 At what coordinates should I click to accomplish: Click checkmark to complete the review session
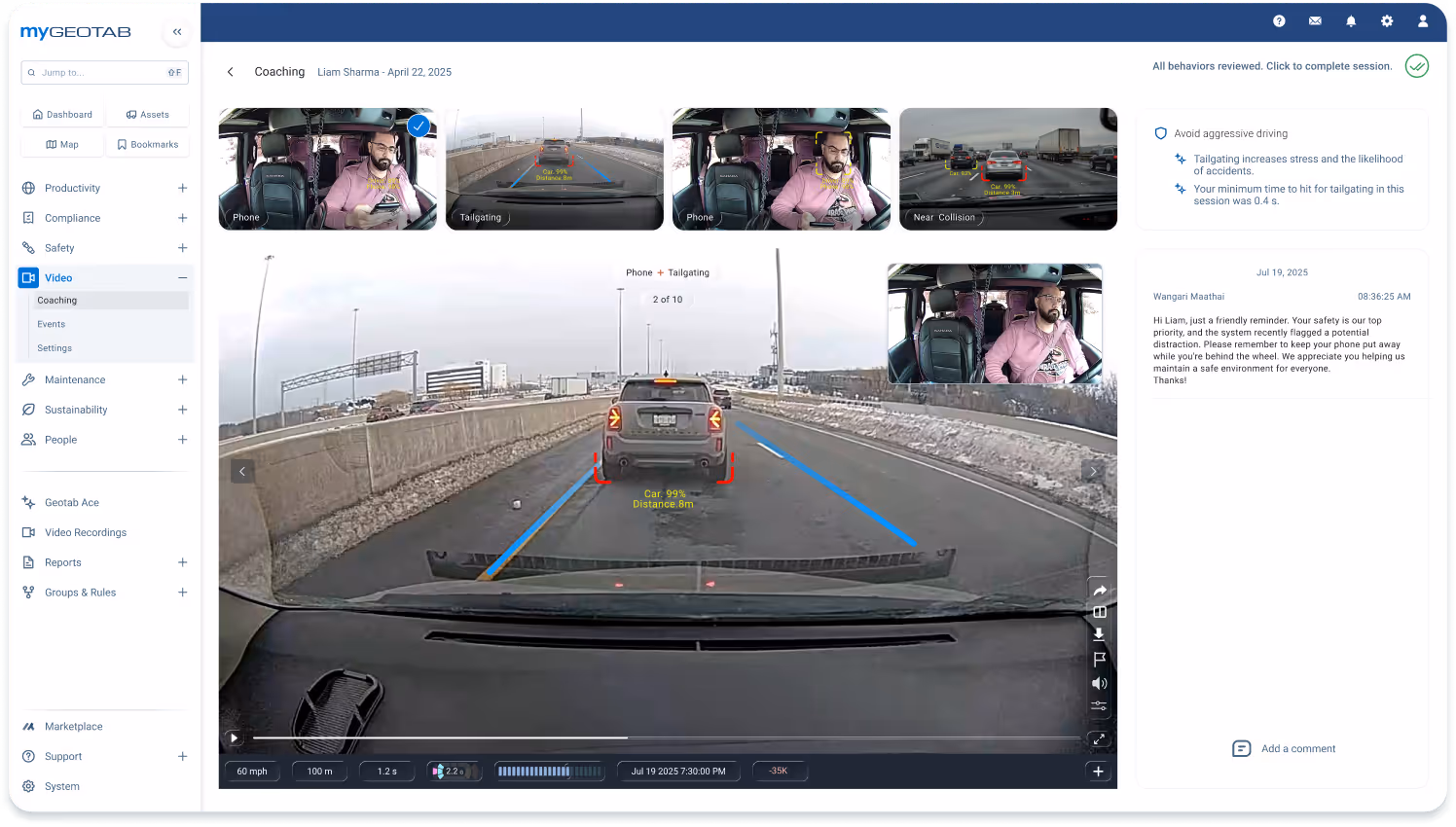point(1416,66)
